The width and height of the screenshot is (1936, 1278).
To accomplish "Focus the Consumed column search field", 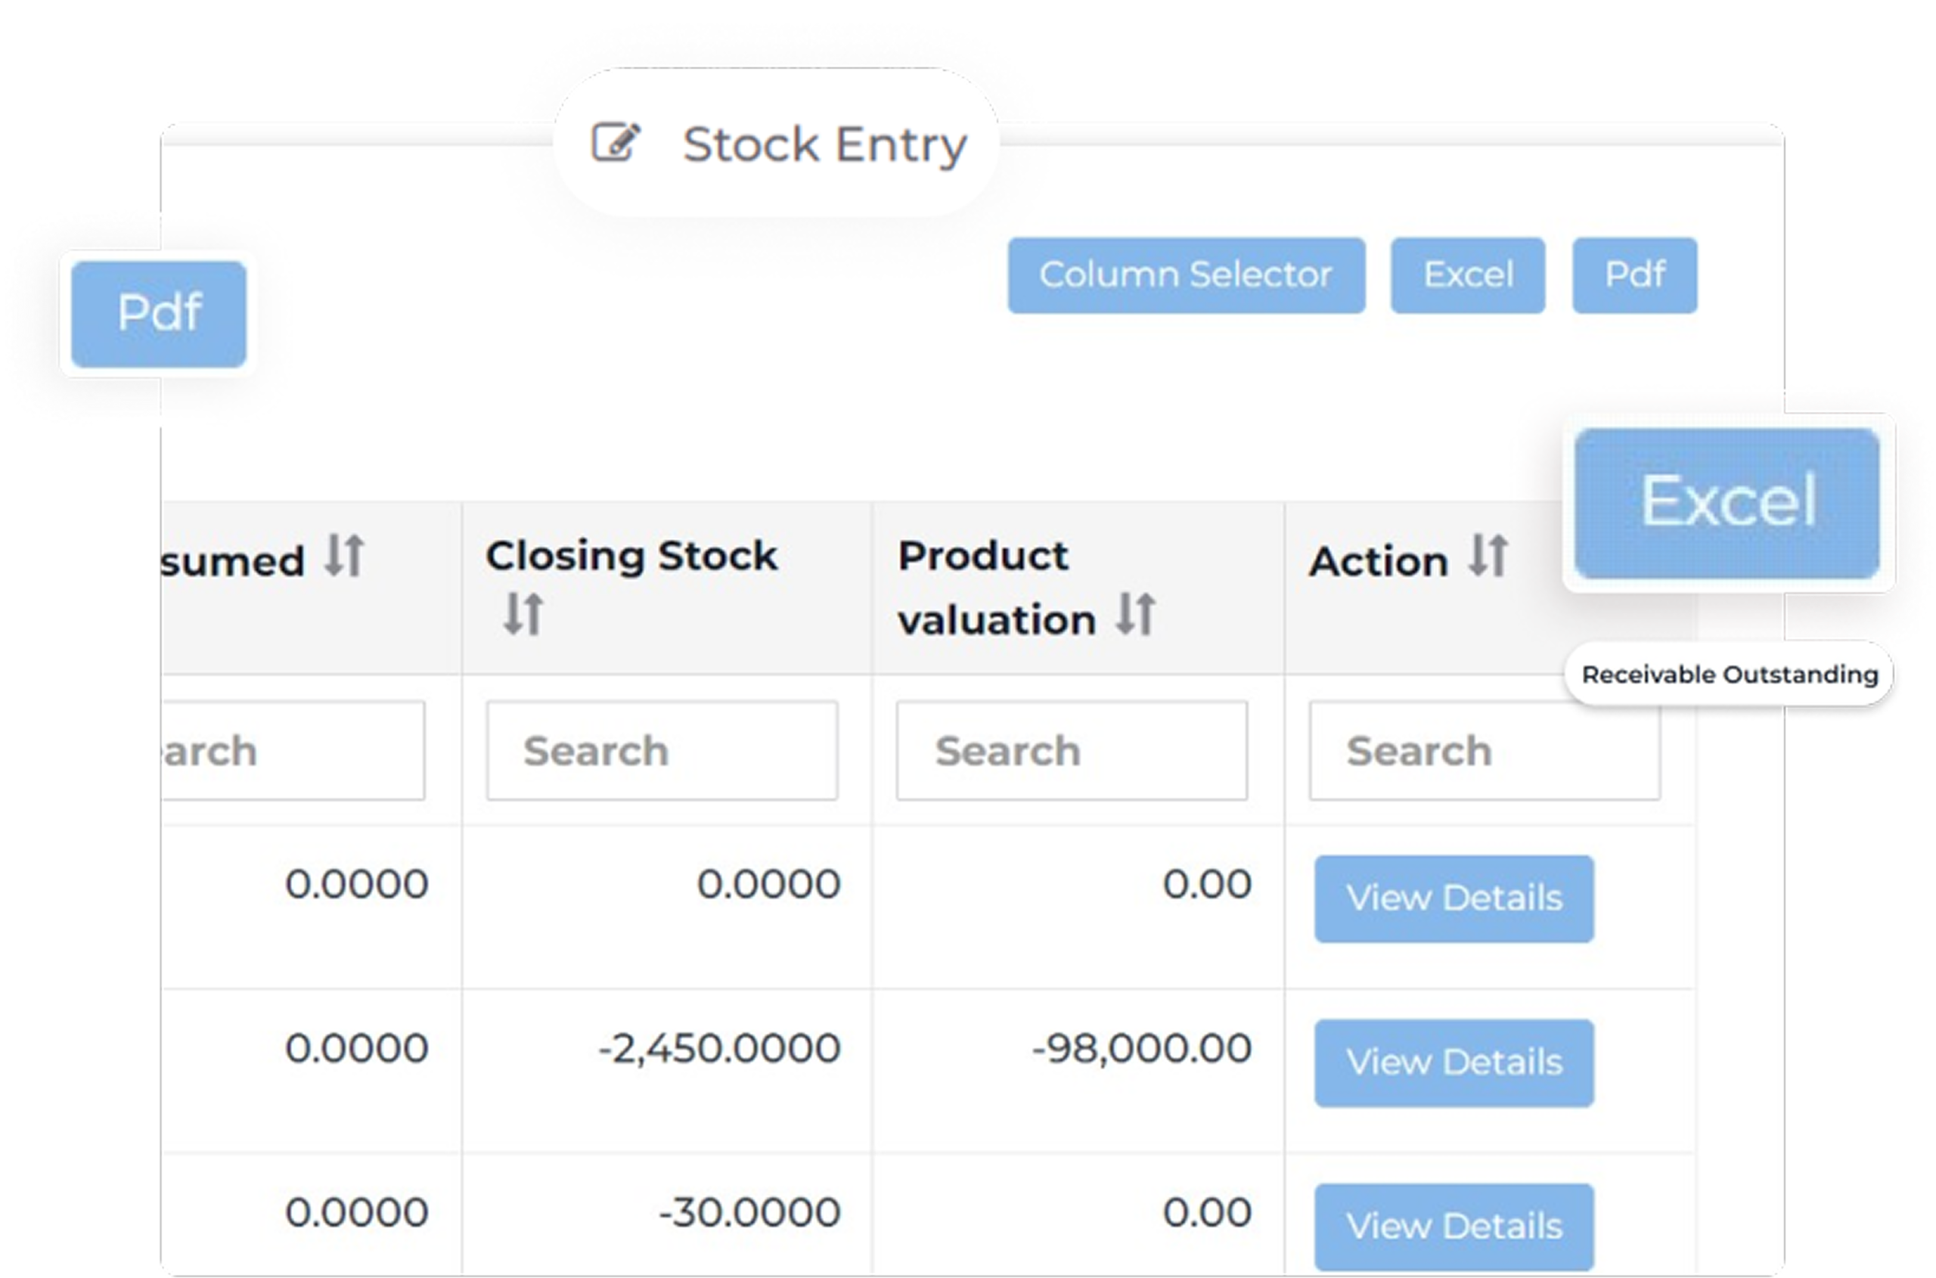I will tap(293, 751).
